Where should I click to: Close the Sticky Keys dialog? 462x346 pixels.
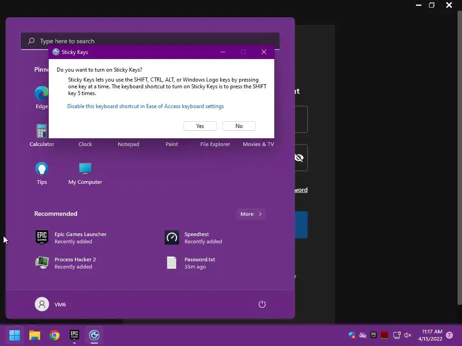(x=264, y=52)
